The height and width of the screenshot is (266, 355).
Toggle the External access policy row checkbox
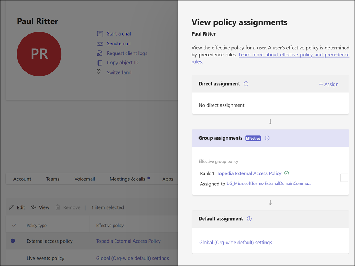(13, 241)
